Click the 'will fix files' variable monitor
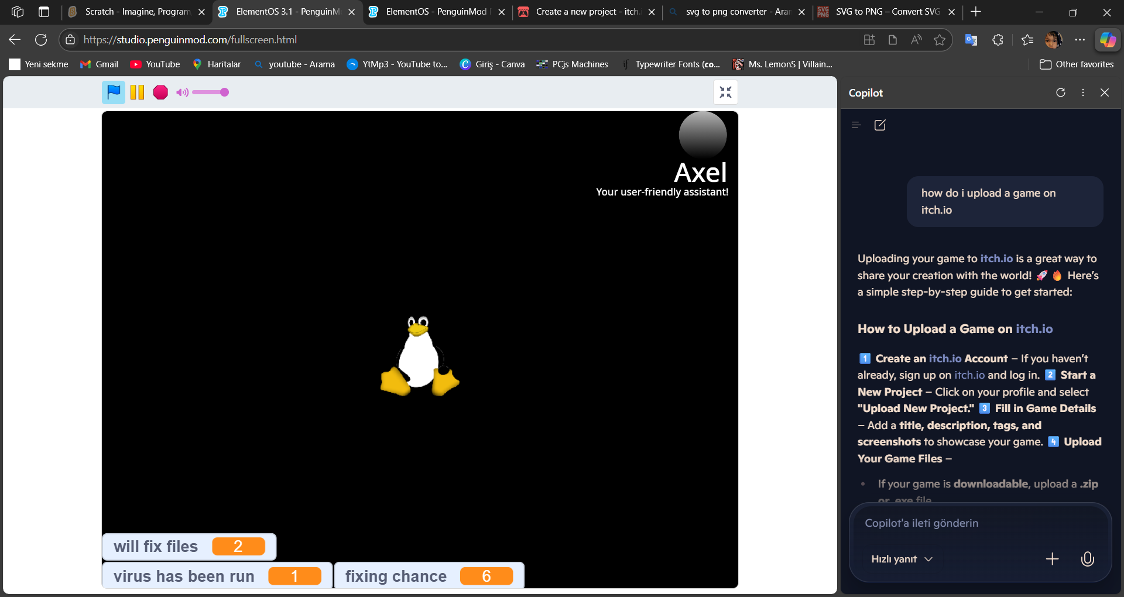1124x597 pixels. [189, 546]
